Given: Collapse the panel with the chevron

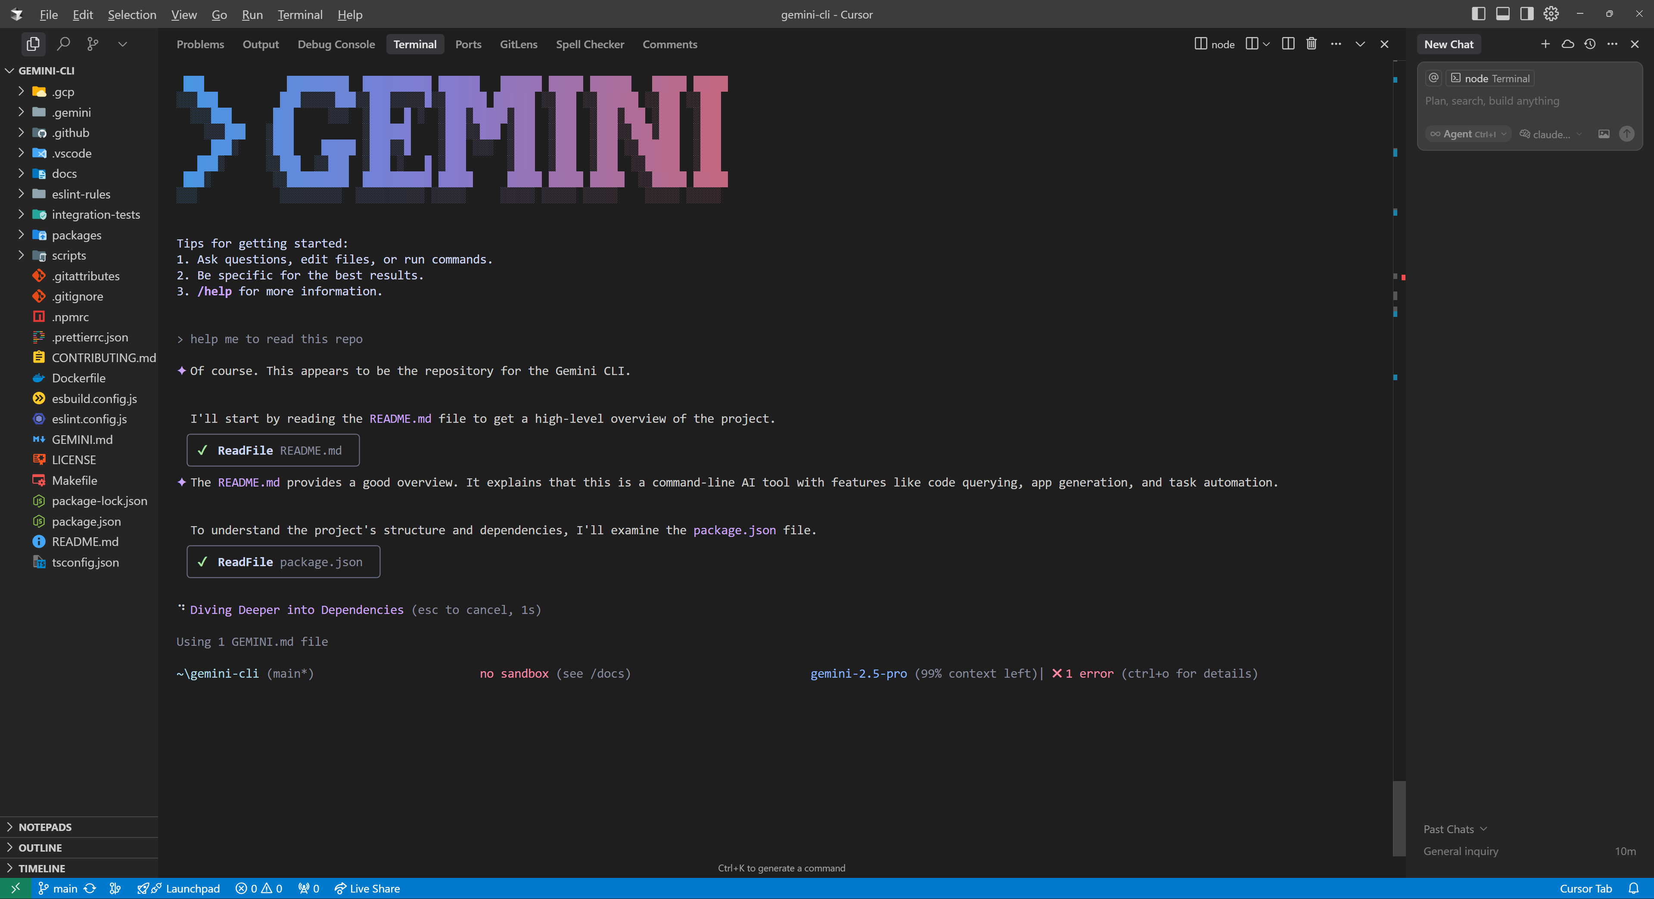Looking at the screenshot, I should tap(1360, 43).
